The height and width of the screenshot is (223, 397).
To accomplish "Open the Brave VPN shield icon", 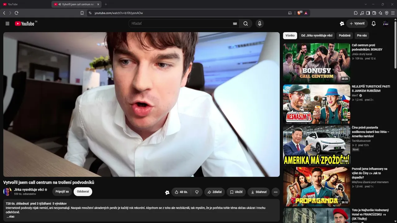I will coord(386,13).
